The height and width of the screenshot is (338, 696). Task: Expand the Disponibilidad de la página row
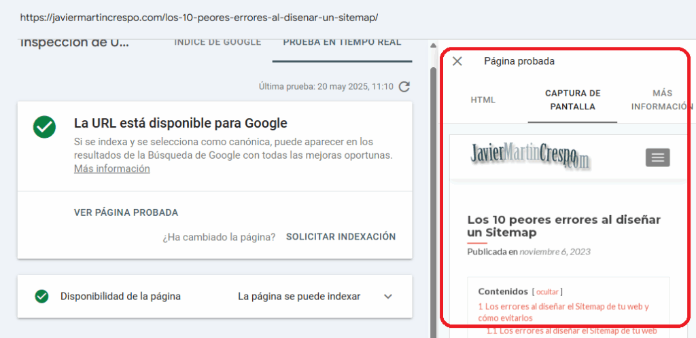click(388, 297)
